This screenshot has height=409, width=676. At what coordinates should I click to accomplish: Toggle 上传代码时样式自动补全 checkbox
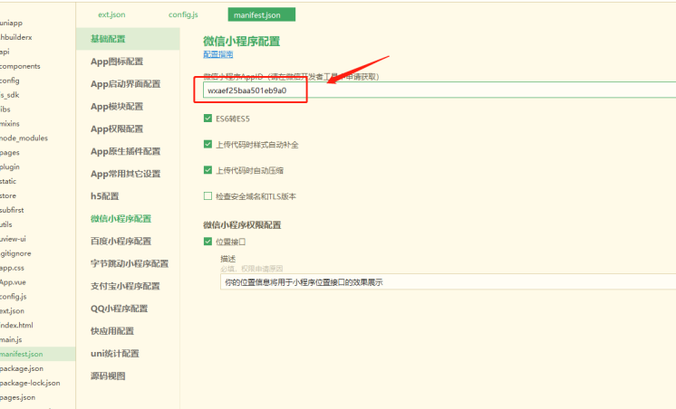pyautogui.click(x=208, y=144)
